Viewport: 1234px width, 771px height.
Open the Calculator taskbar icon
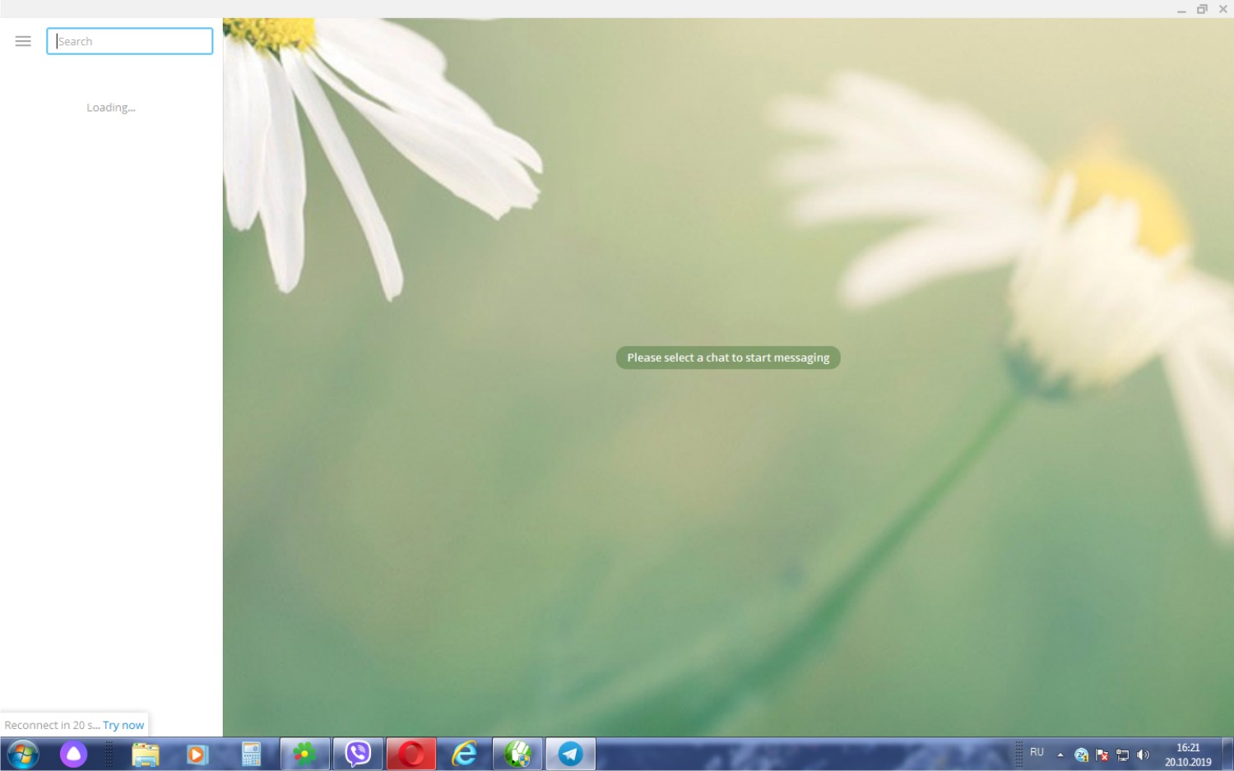pos(251,754)
